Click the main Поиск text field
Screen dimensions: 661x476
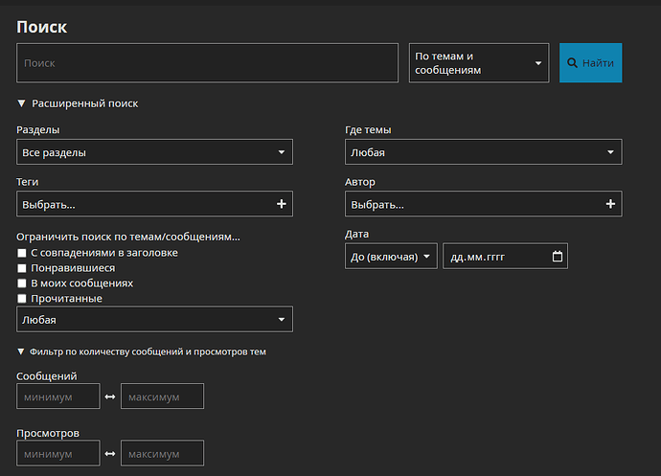point(207,63)
